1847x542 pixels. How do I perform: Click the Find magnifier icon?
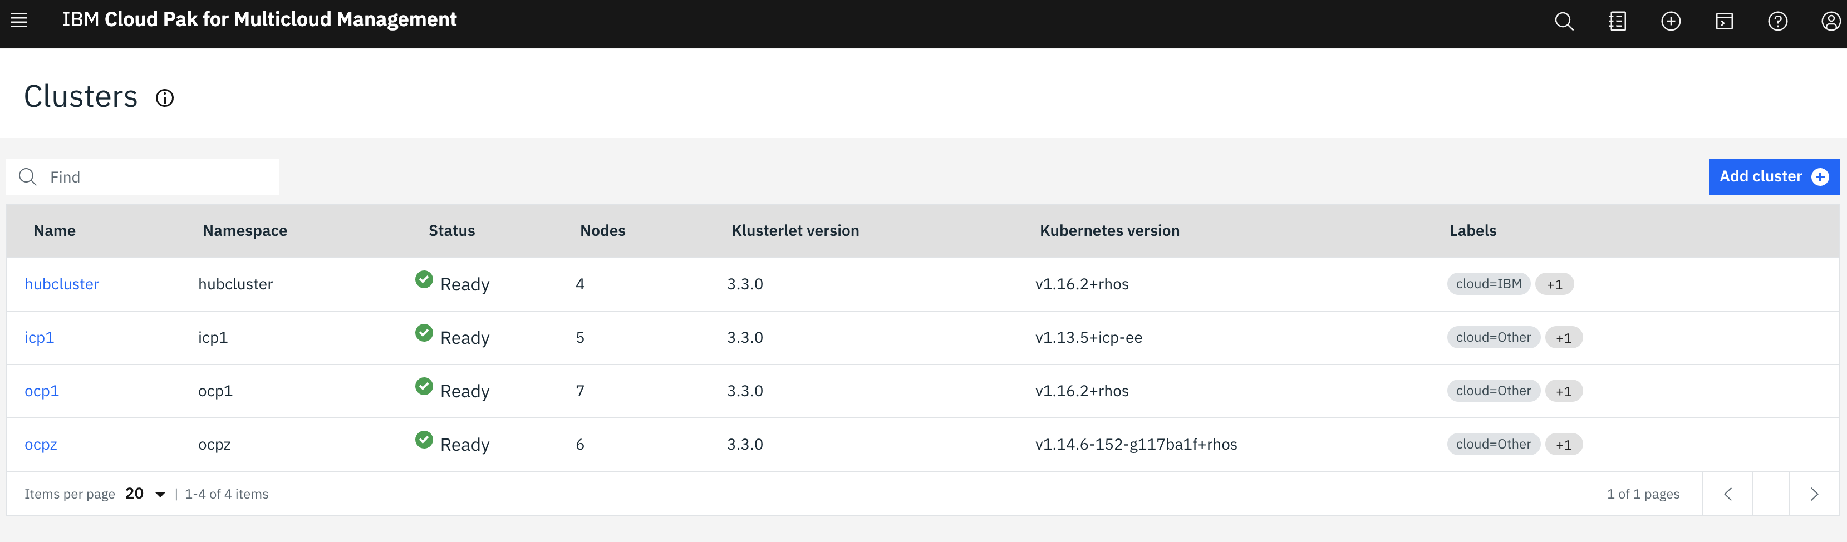coord(28,177)
